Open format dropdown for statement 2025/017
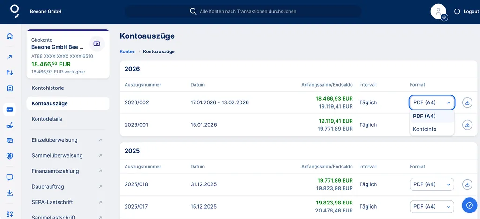Viewport: 480px width, 219px height. 432,206
